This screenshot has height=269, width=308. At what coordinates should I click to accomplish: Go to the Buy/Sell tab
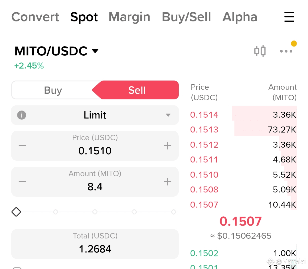(x=186, y=17)
